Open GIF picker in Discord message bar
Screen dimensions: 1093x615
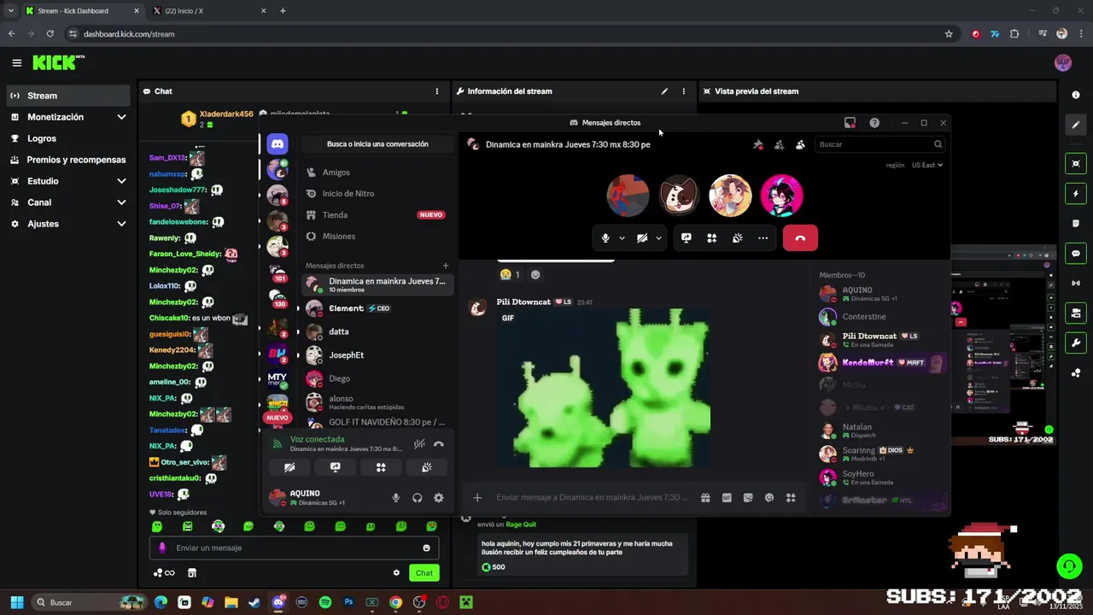coord(727,498)
